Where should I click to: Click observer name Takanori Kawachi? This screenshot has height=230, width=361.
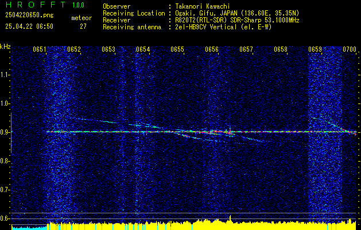201,6
